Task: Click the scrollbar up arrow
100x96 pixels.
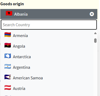Action: tap(95, 33)
